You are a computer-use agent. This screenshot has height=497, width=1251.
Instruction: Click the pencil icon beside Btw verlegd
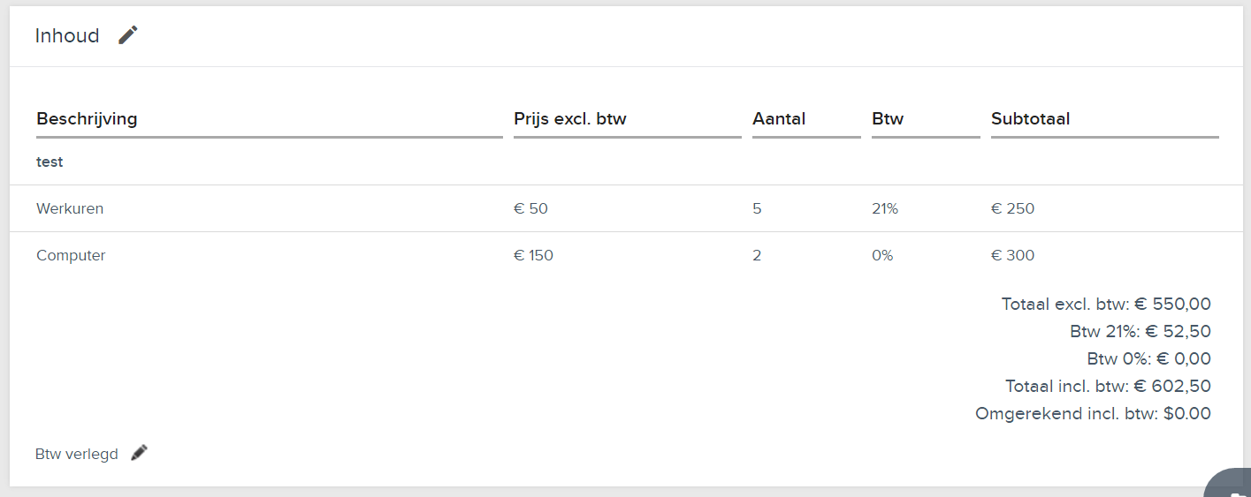pos(139,453)
